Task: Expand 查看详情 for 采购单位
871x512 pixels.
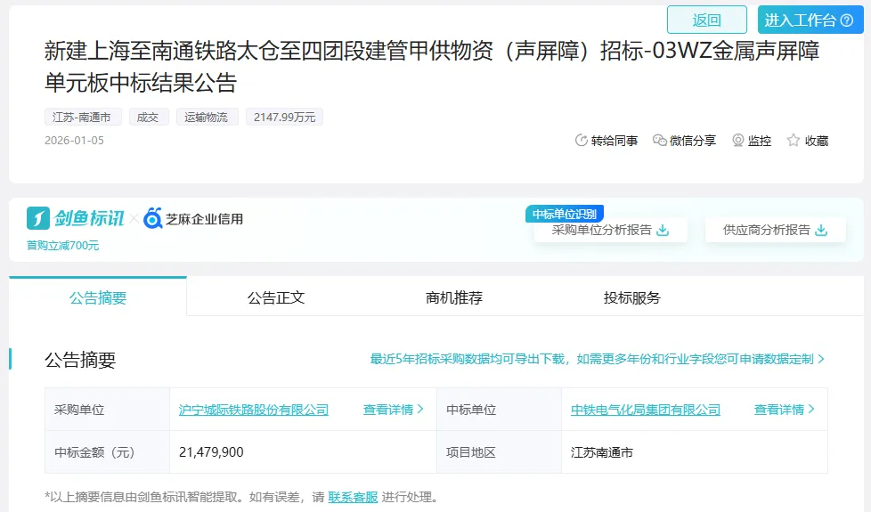Action: [393, 410]
